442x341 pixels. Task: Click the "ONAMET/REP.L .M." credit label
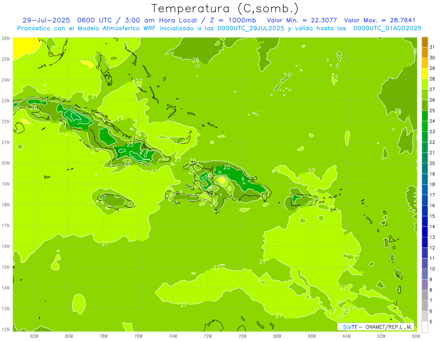click(389, 327)
